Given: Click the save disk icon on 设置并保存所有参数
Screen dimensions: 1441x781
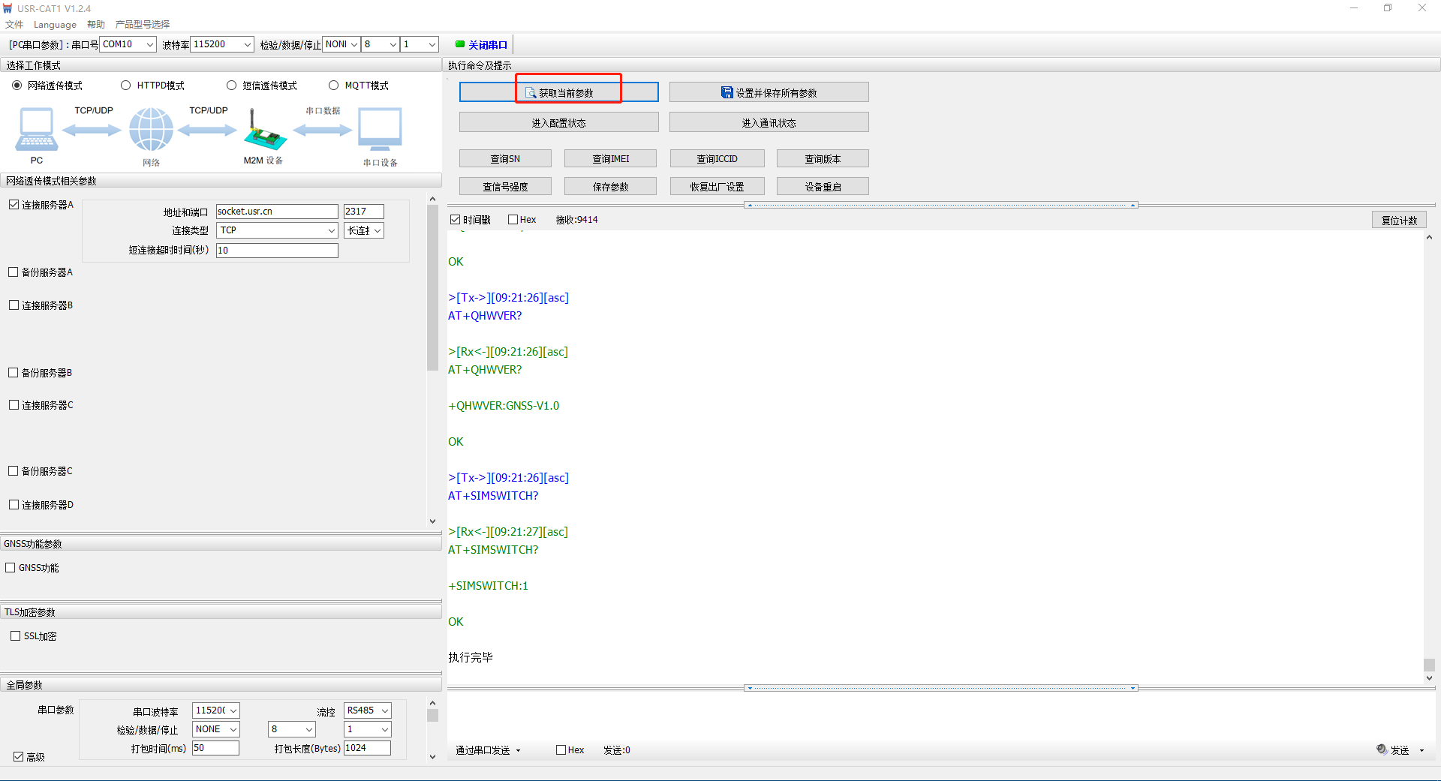Looking at the screenshot, I should click(727, 92).
